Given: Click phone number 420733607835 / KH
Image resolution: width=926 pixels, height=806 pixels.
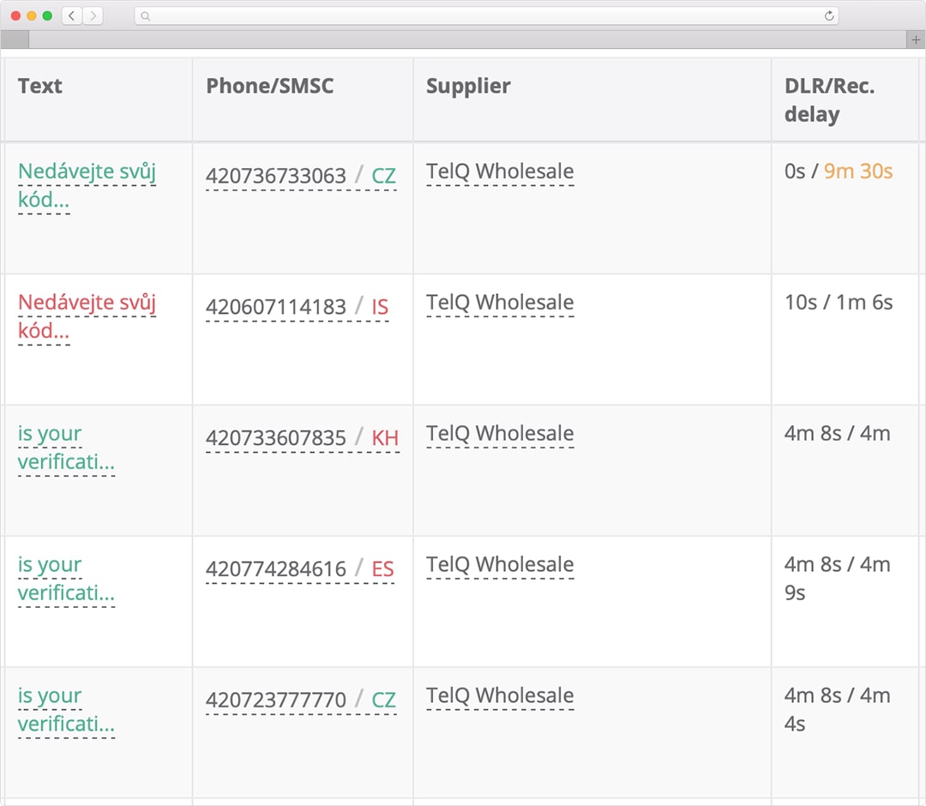Looking at the screenshot, I should [x=303, y=438].
